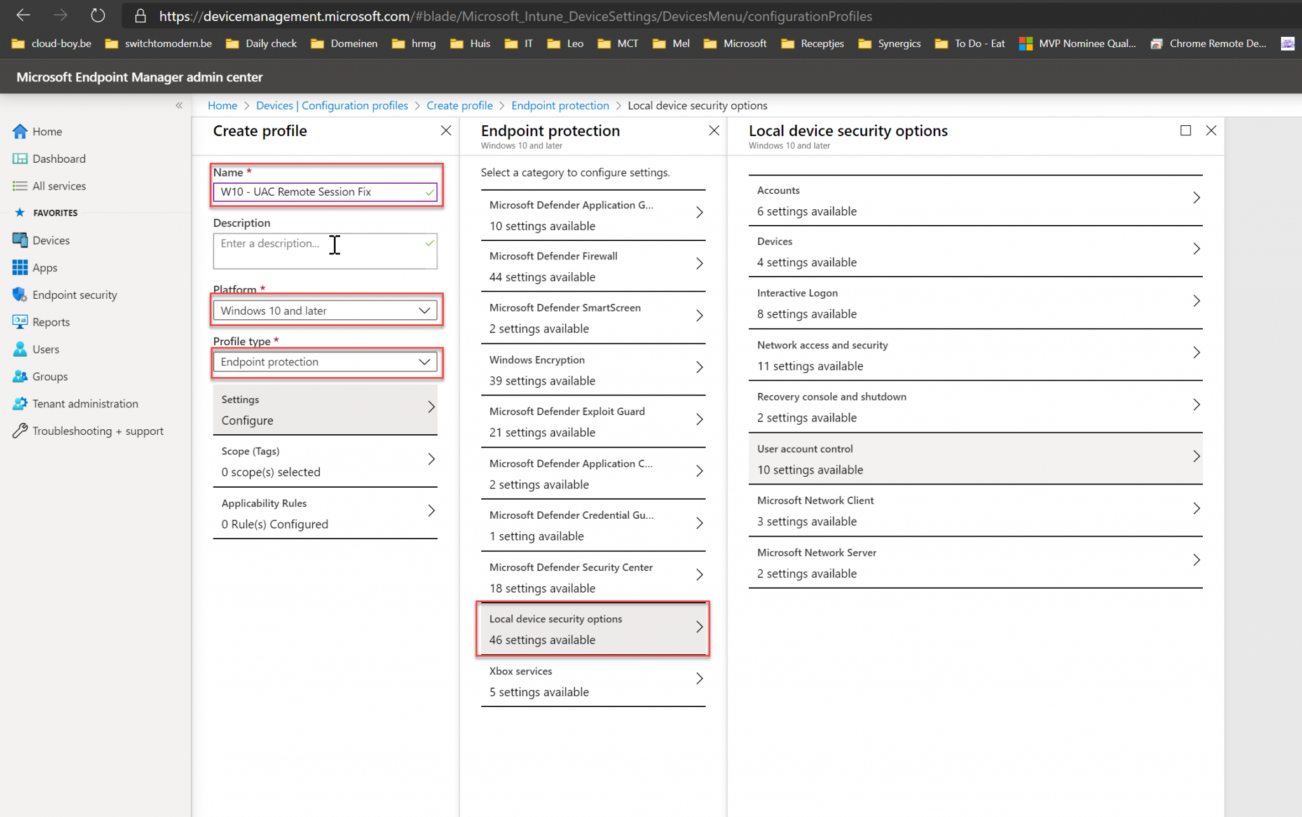Expand Applicability Rules row
Screen dimensions: 1302x817
coord(325,513)
